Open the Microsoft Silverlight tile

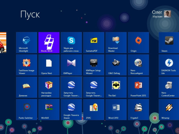(26, 43)
